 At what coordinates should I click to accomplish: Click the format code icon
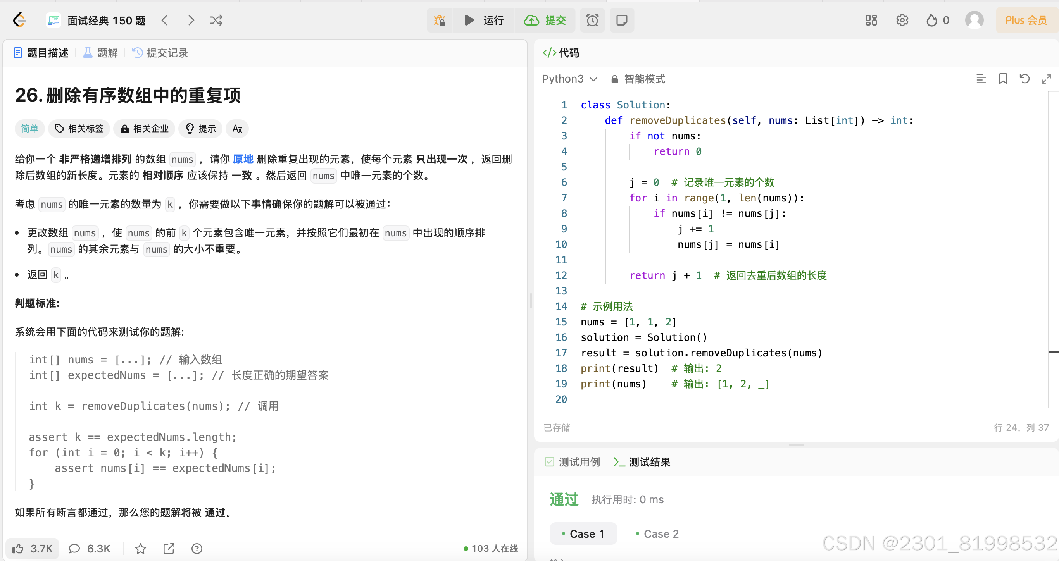[x=981, y=79]
